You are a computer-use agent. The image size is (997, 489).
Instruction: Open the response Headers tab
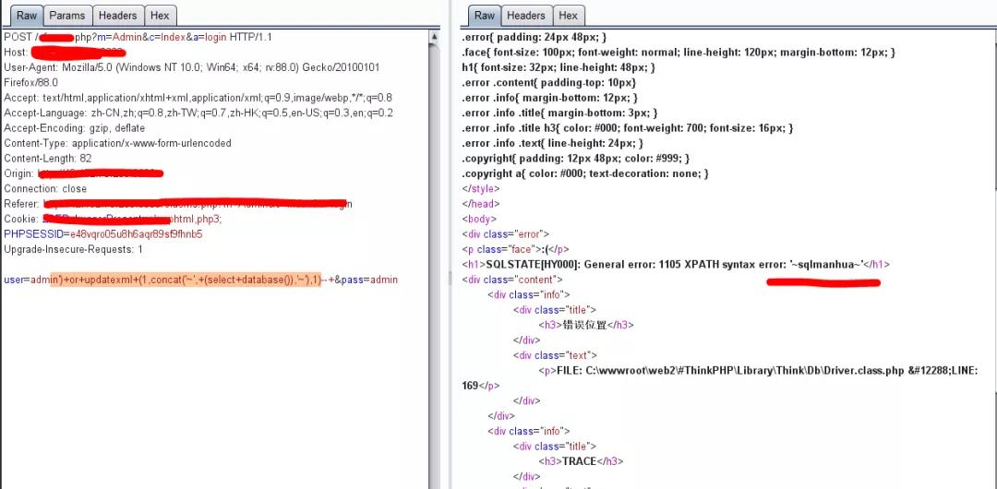(526, 16)
